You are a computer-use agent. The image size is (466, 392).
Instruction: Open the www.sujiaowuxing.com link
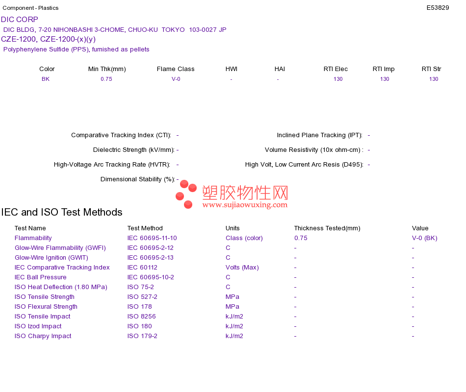point(245,205)
